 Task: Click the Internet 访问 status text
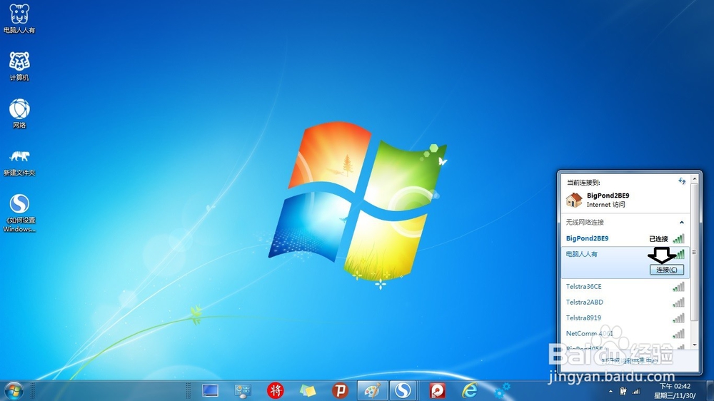[x=605, y=205]
